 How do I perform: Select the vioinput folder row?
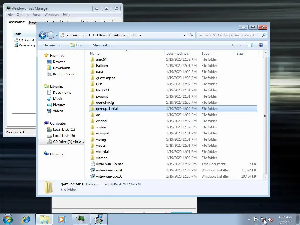(173, 133)
